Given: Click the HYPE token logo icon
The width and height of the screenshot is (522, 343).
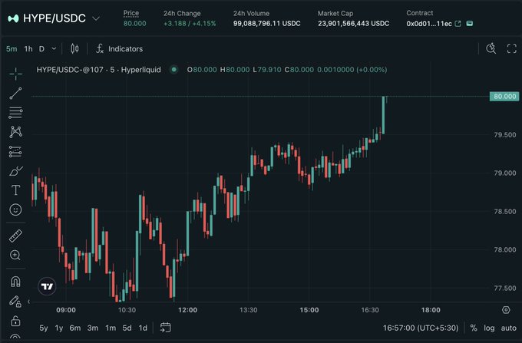Looking at the screenshot, I should click(13, 18).
